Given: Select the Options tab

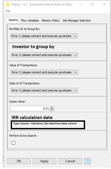Looking at the screenshot, I should pos(13,20).
